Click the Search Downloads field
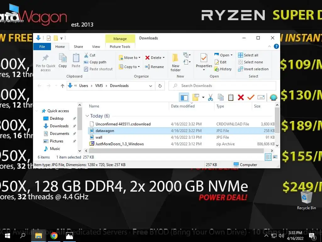Image resolution: width=322 pixels, height=242 pixels. click(222, 86)
